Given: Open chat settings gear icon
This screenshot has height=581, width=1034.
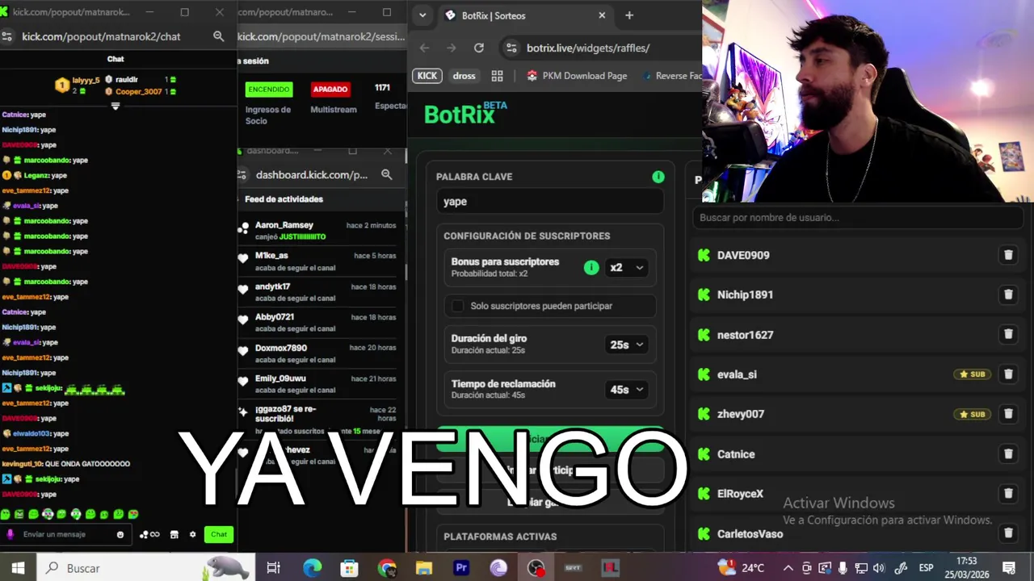Looking at the screenshot, I should pyautogui.click(x=192, y=534).
